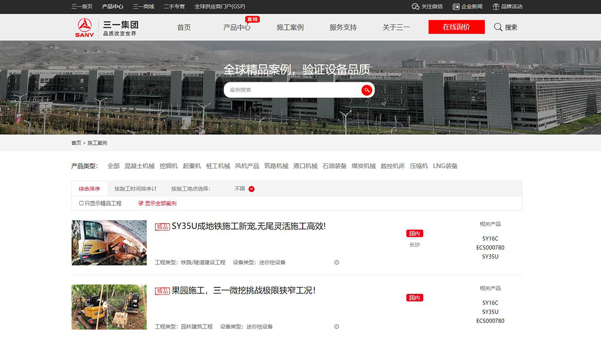Viewport: 601px width, 337px height.
Task: Sort by 按施工时间排序
Action: [135, 189]
